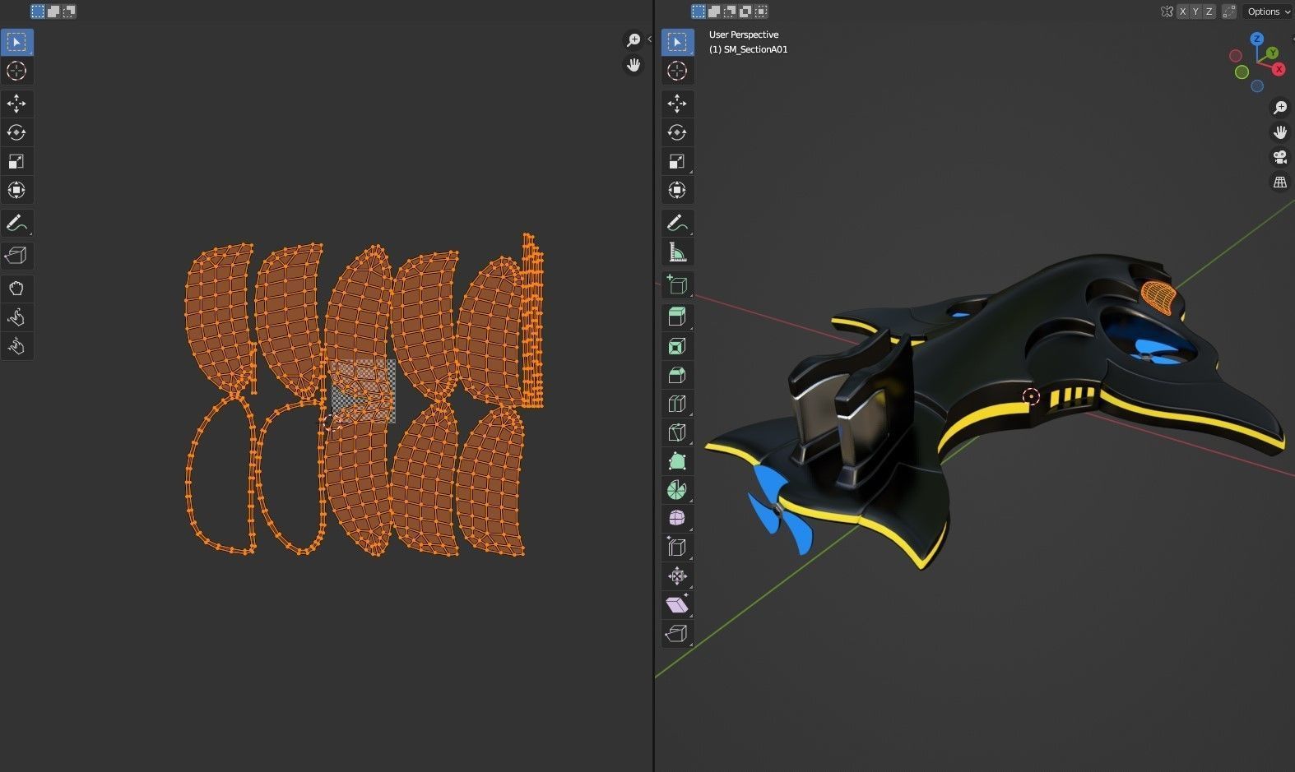
Task: Set 3D viewport selection mode to extend
Action: click(714, 12)
